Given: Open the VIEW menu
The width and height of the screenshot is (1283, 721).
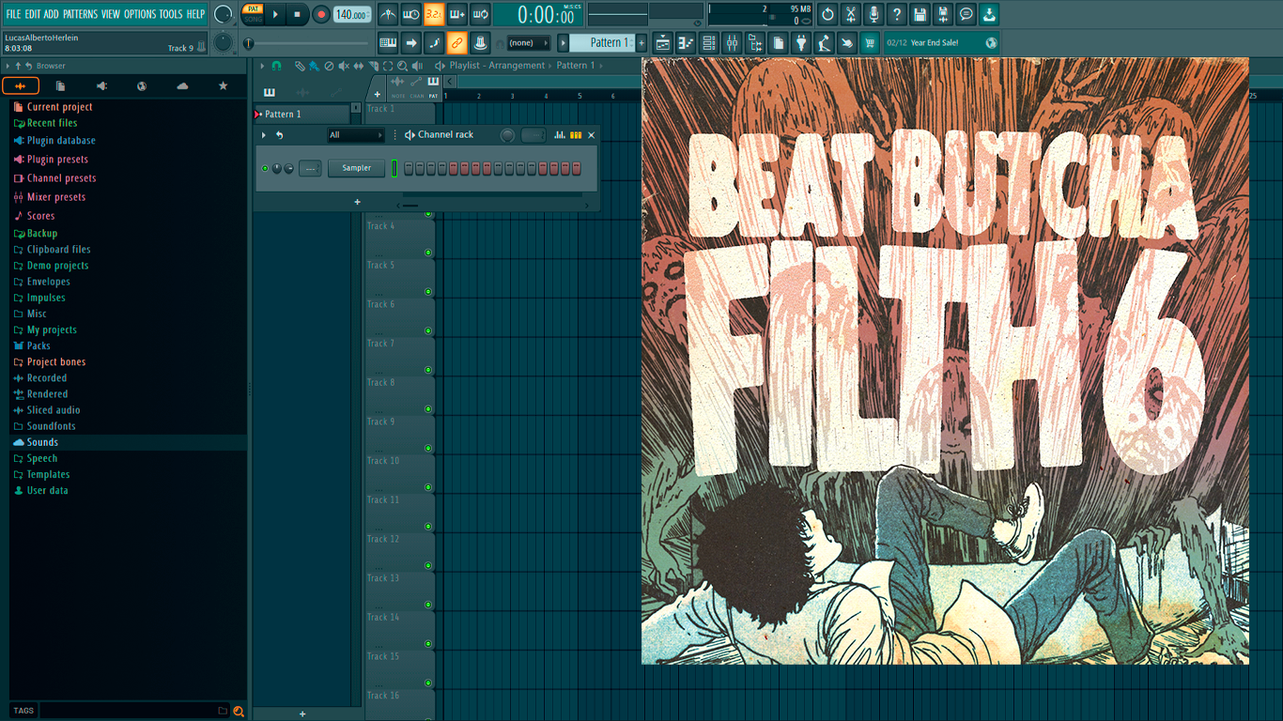Looking at the screenshot, I should pyautogui.click(x=111, y=14).
